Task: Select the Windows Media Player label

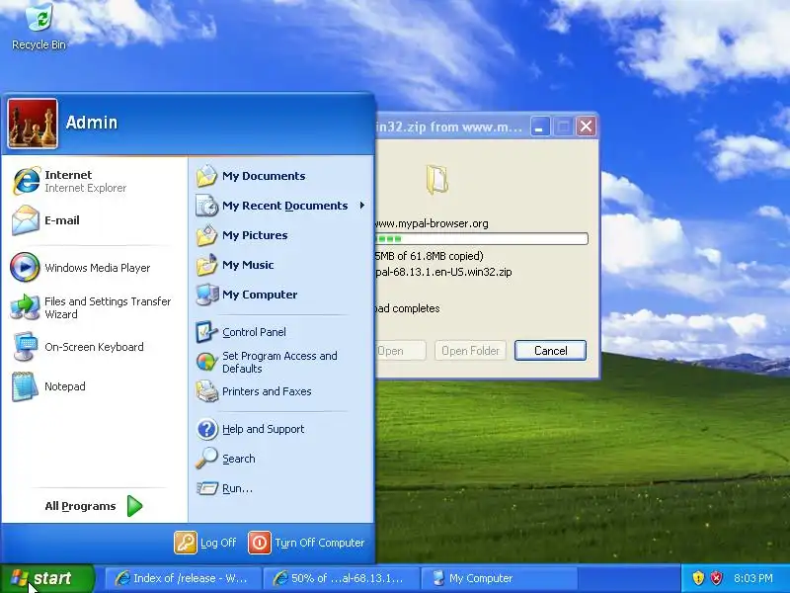Action: point(97,268)
